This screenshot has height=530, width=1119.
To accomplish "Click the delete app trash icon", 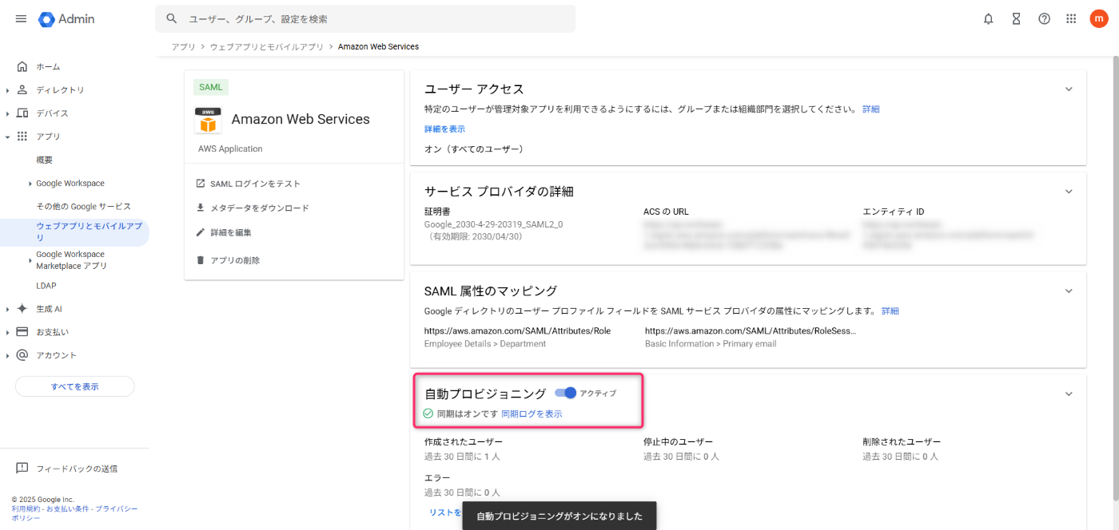I will coord(201,260).
